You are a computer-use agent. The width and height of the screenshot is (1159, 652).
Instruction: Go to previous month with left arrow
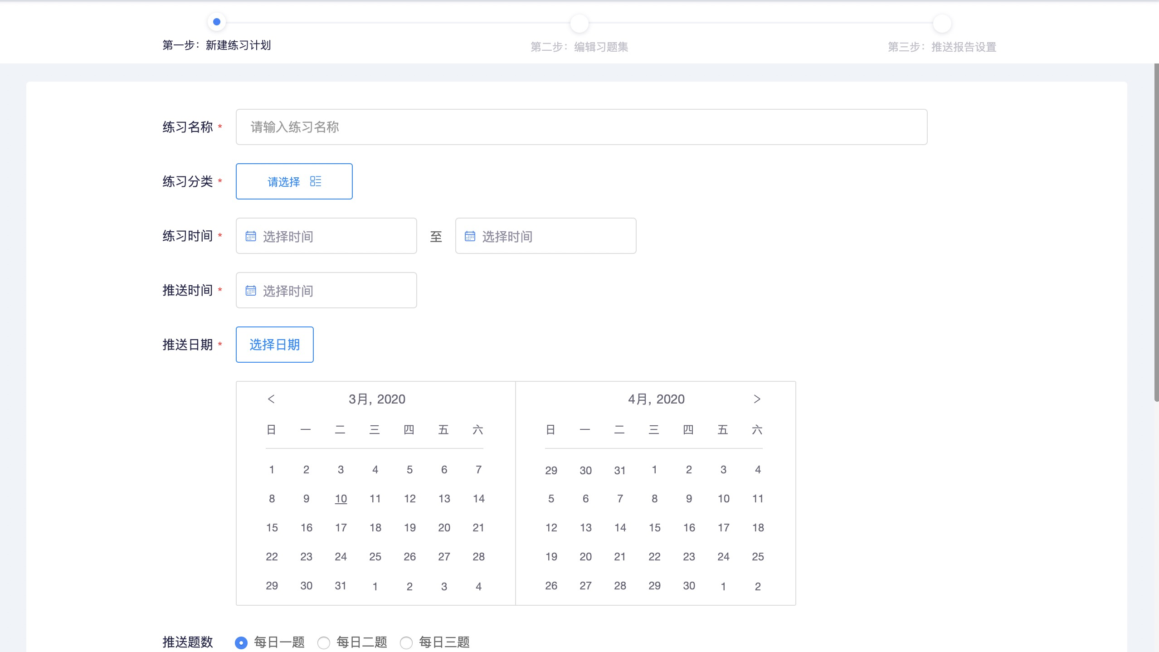(x=271, y=399)
